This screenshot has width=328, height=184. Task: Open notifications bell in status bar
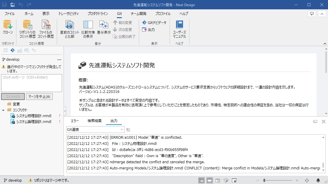pos(318,180)
